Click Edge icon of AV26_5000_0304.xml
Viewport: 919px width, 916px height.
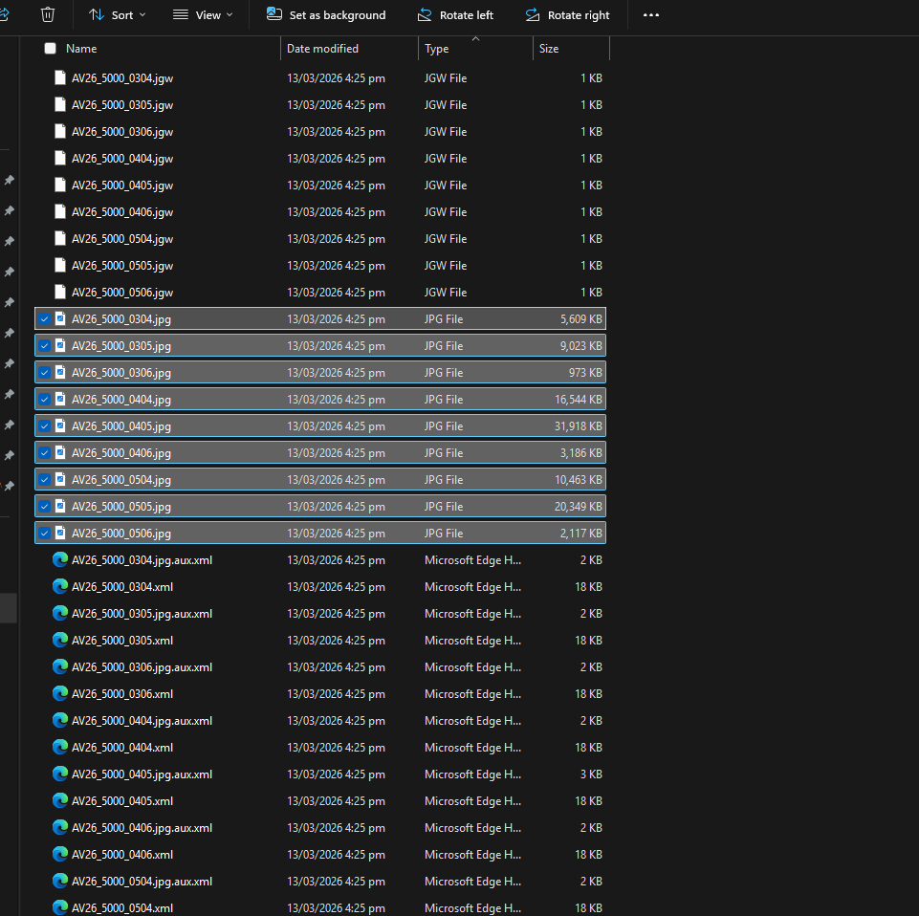pyautogui.click(x=60, y=586)
